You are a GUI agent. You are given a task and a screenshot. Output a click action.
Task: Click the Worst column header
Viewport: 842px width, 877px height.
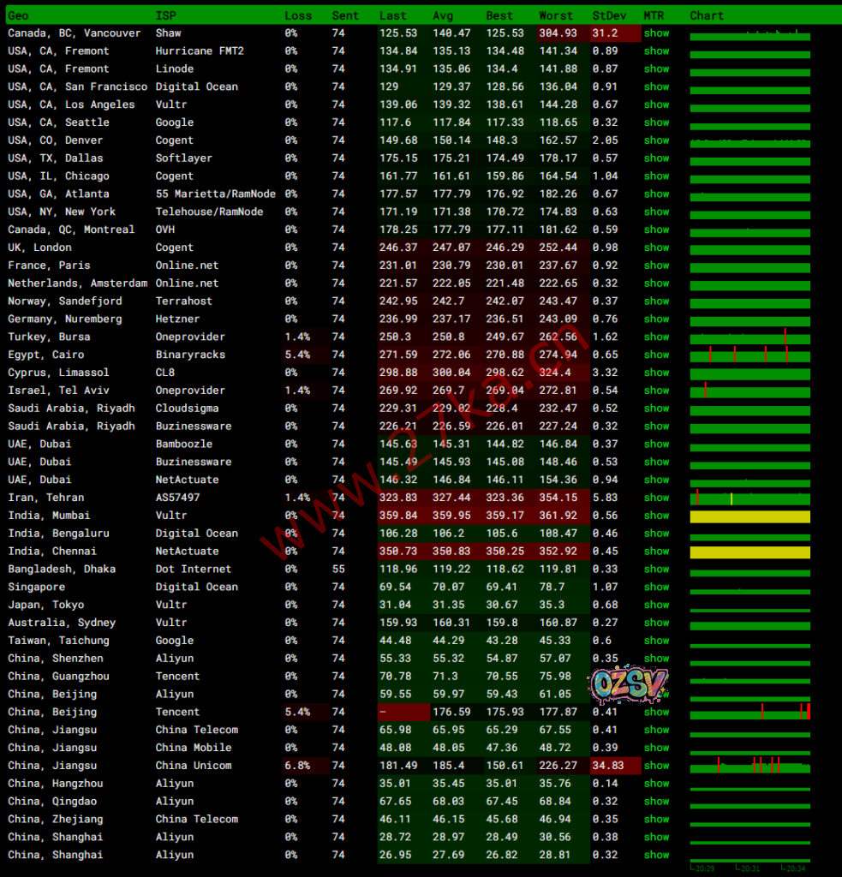point(556,15)
